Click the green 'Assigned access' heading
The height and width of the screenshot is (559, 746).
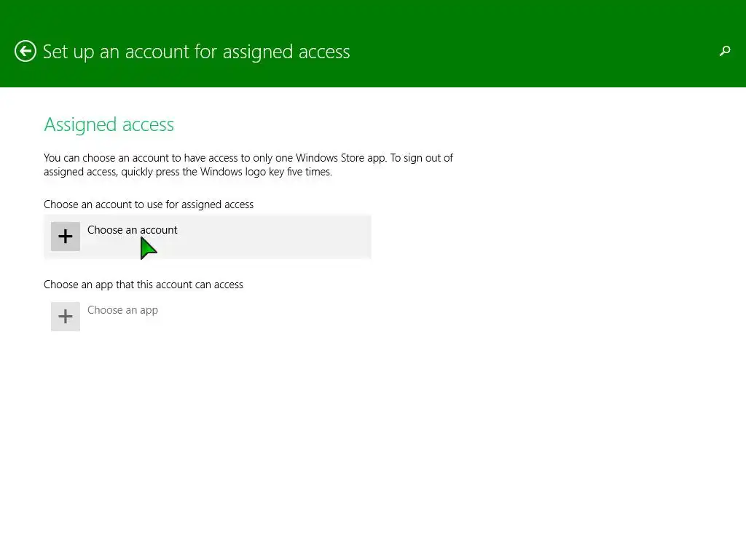[109, 124]
